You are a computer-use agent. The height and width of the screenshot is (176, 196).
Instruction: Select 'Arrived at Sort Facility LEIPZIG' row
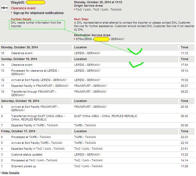[x=97, y=80]
